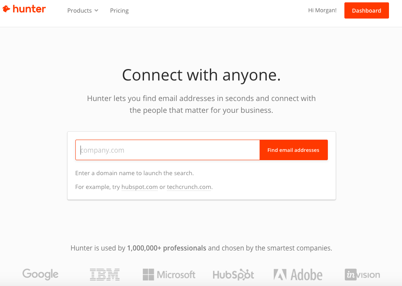Click the InVision logo

pos(362,275)
